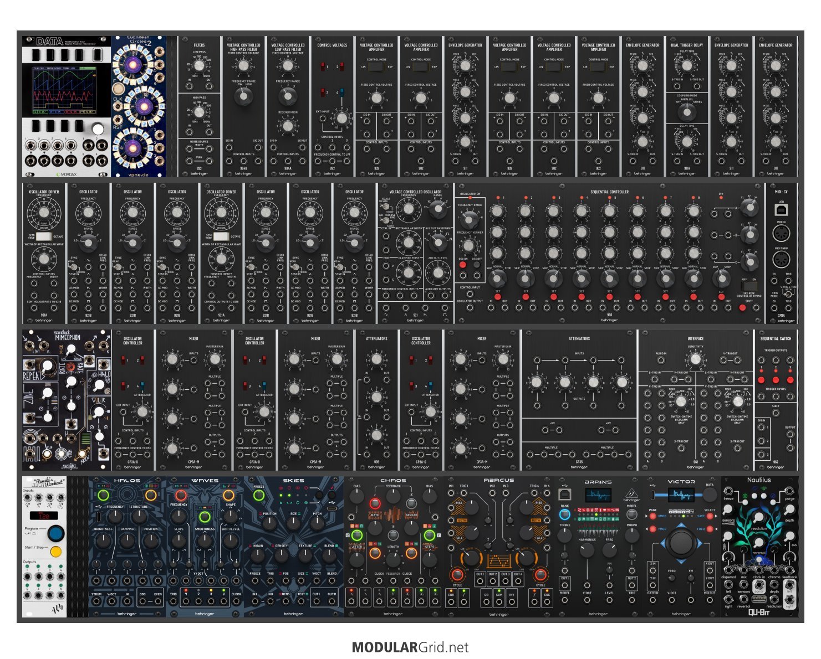Click the red 120 BPM display on Pamela's Workout
This screenshot has height=659, width=821.
(x=43, y=516)
